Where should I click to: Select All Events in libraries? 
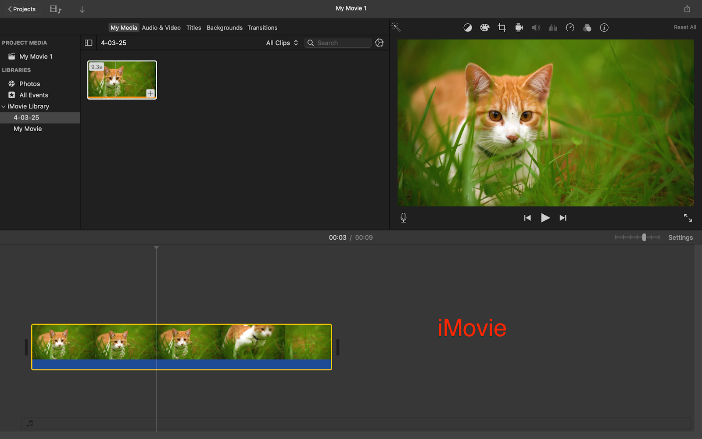point(34,95)
